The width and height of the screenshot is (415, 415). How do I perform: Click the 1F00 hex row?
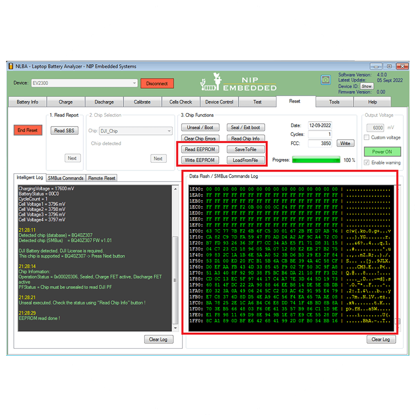[290, 231]
